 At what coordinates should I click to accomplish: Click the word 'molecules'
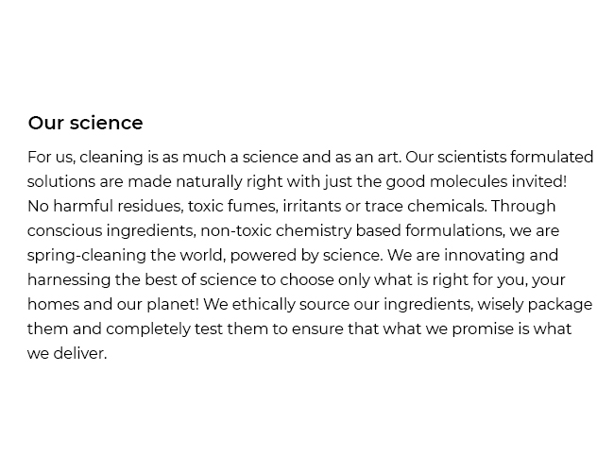pyautogui.click(x=469, y=181)
